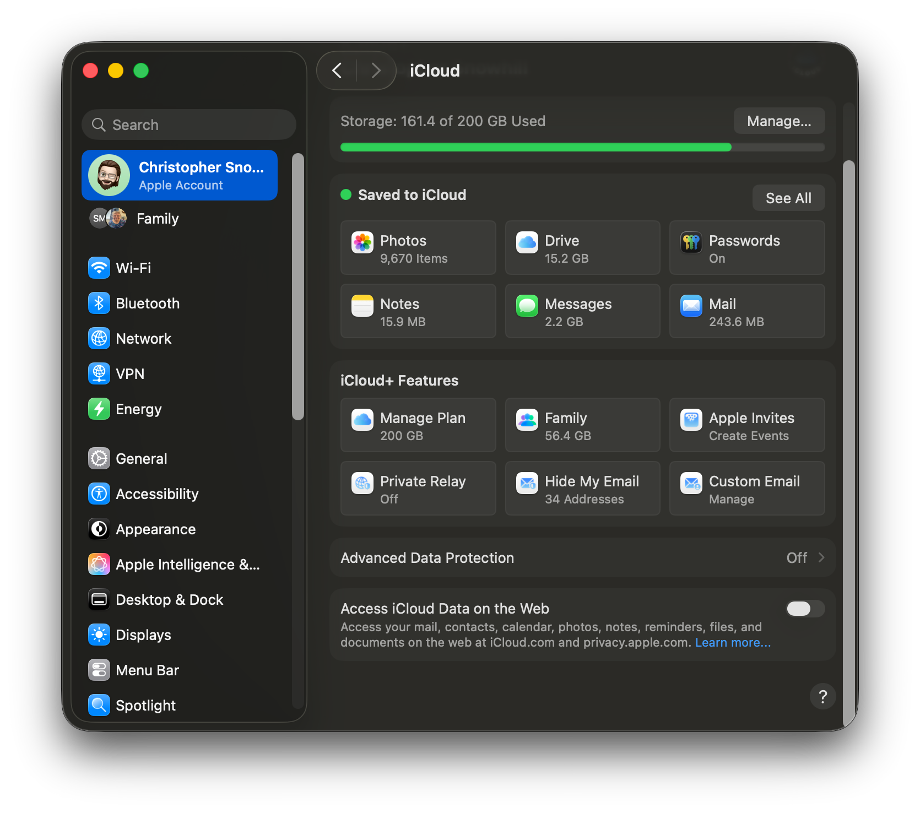Toggle Access iCloud Data on the Web
Viewport: 920px width, 813px height.
(x=805, y=609)
